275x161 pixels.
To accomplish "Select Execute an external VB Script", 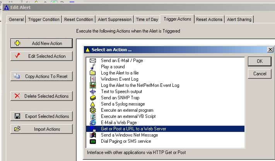I will point(165,116).
